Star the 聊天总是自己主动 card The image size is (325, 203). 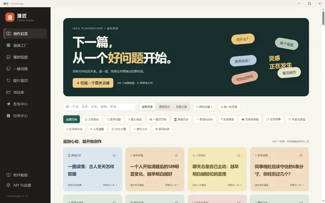pyautogui.click(x=239, y=155)
